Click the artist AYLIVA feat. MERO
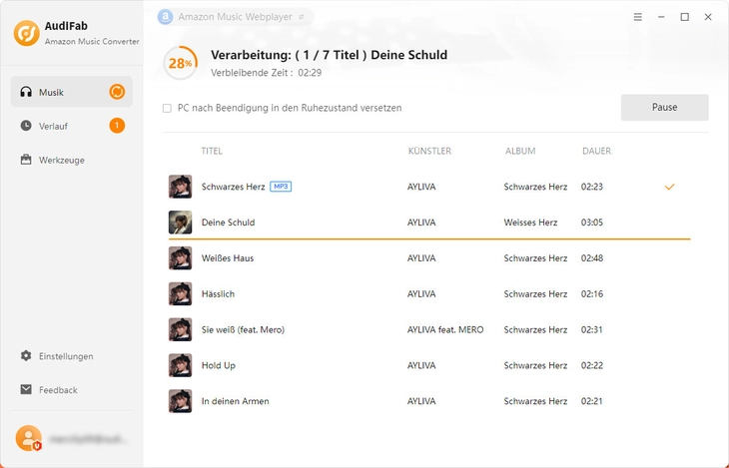This screenshot has width=729, height=468. [445, 329]
